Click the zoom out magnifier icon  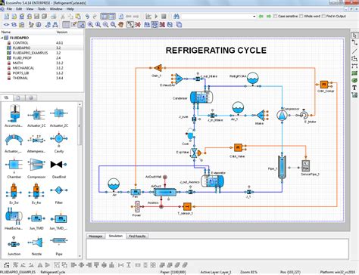tap(105, 24)
